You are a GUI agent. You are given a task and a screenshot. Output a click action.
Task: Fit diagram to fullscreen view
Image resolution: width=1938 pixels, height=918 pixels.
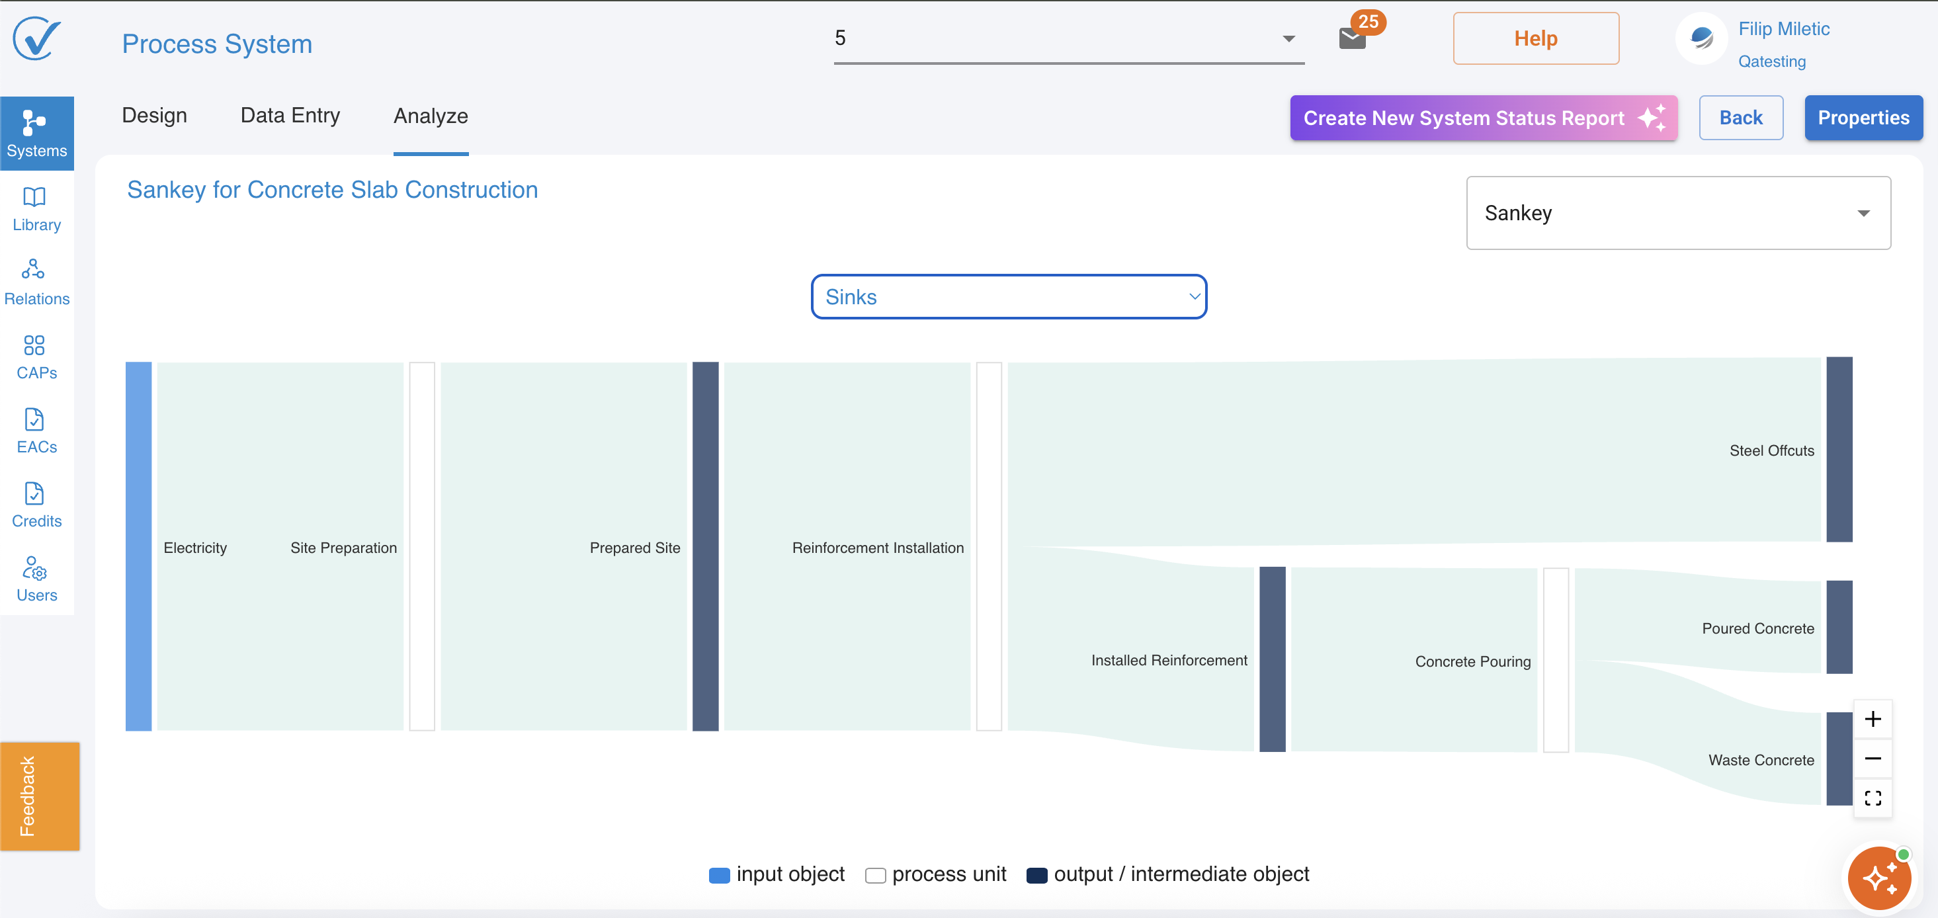point(1873,798)
